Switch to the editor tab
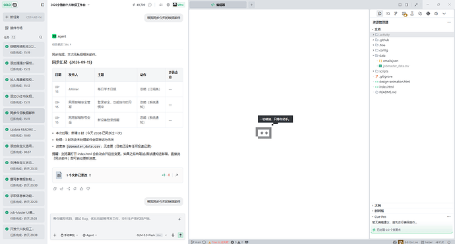This screenshot has width=455, height=244. (x=218, y=5)
